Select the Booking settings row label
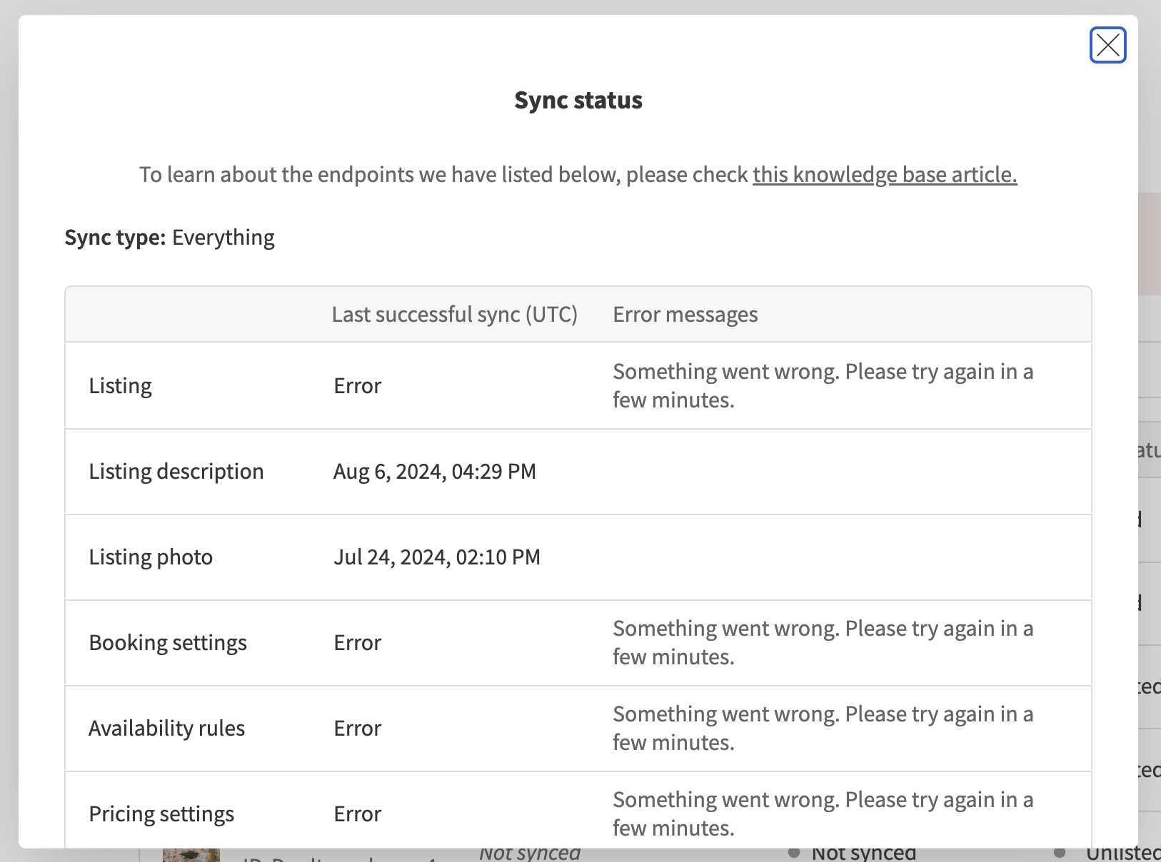Screen dimensions: 1161x862 pos(168,643)
